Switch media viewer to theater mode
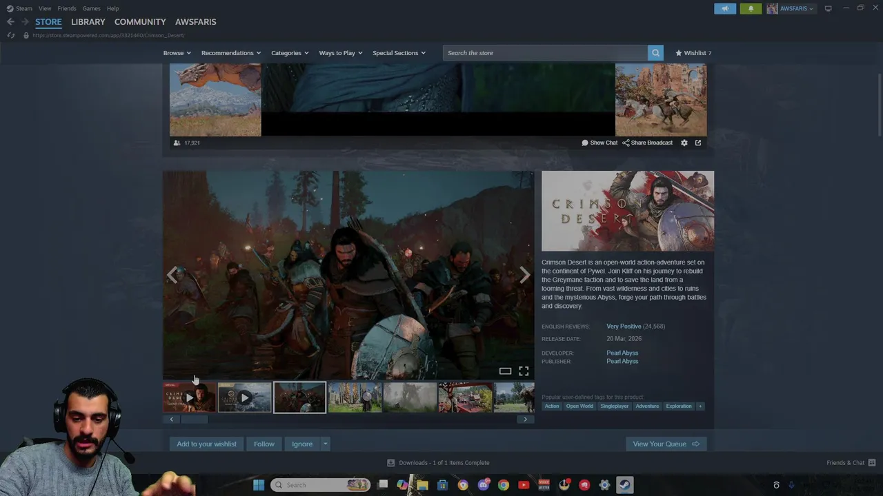883x496 pixels. pyautogui.click(x=505, y=371)
